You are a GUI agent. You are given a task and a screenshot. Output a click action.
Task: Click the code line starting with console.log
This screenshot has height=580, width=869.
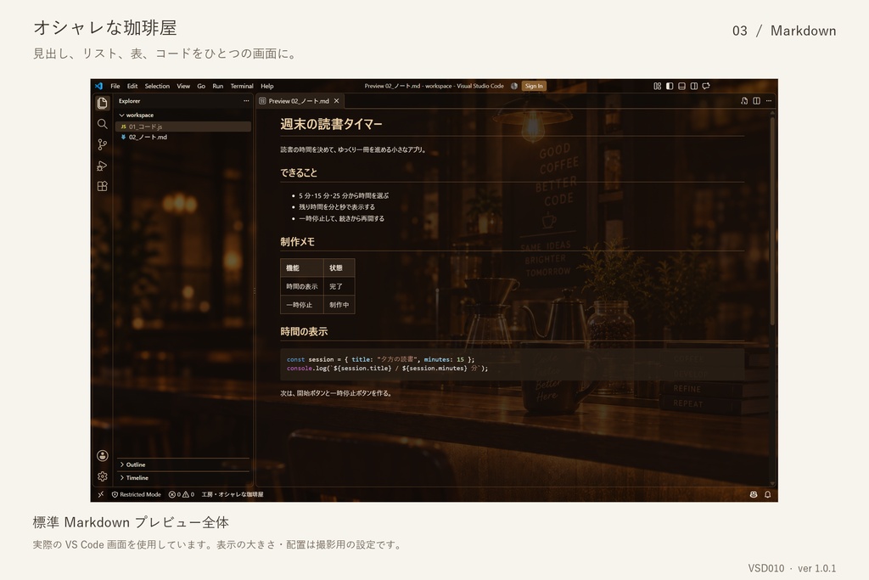(x=387, y=369)
